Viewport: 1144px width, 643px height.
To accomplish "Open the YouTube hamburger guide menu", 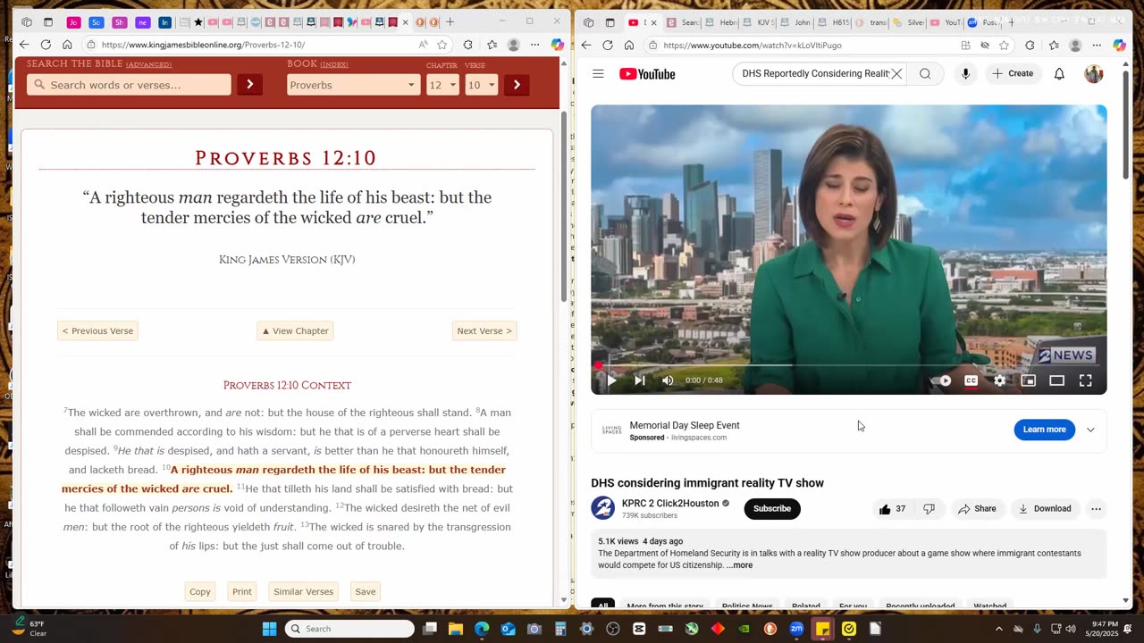I will (x=598, y=74).
